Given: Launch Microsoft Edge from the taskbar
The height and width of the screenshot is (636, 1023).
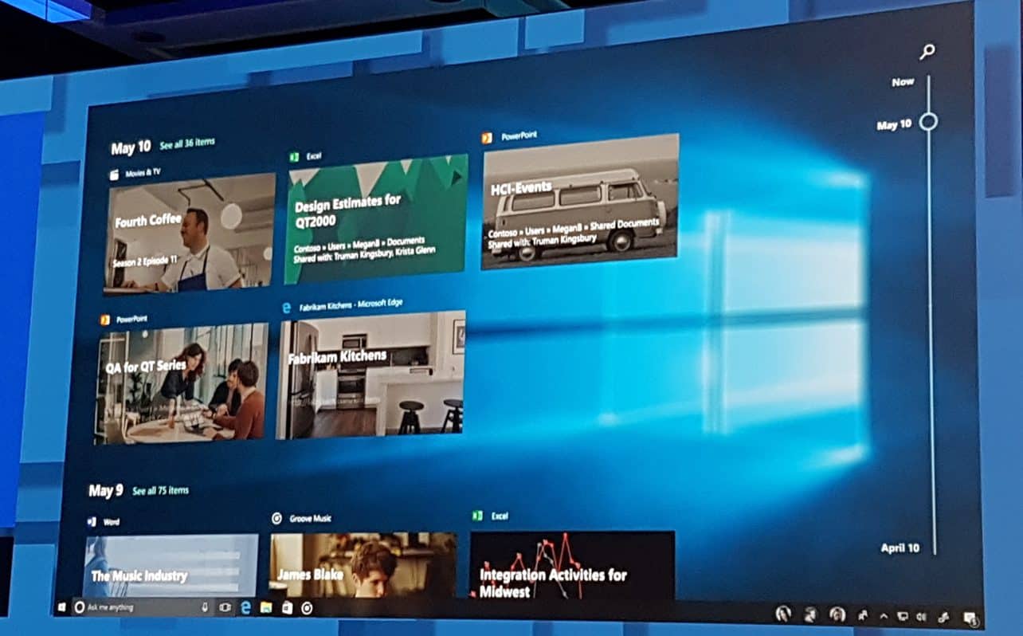Looking at the screenshot, I should (x=246, y=607).
